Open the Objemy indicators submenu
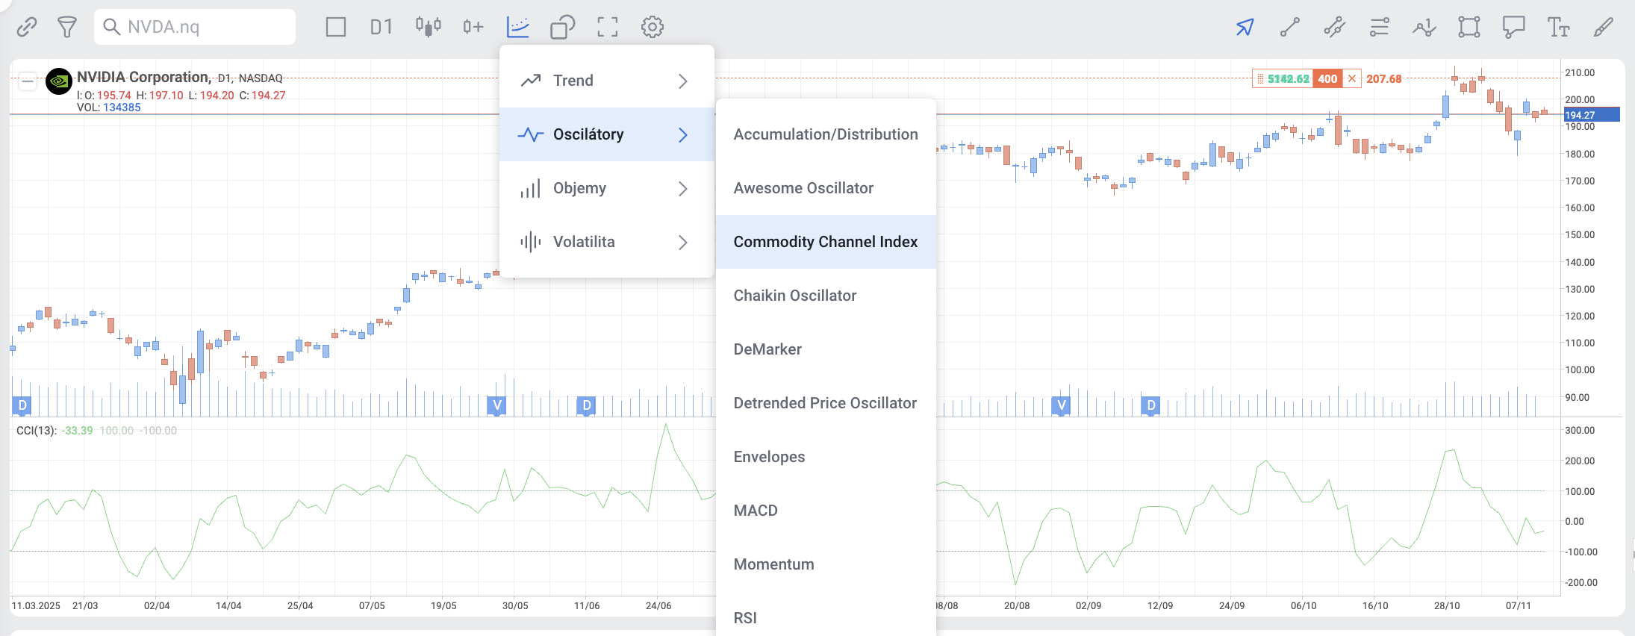Screen dimensions: 1635x636 607,188
